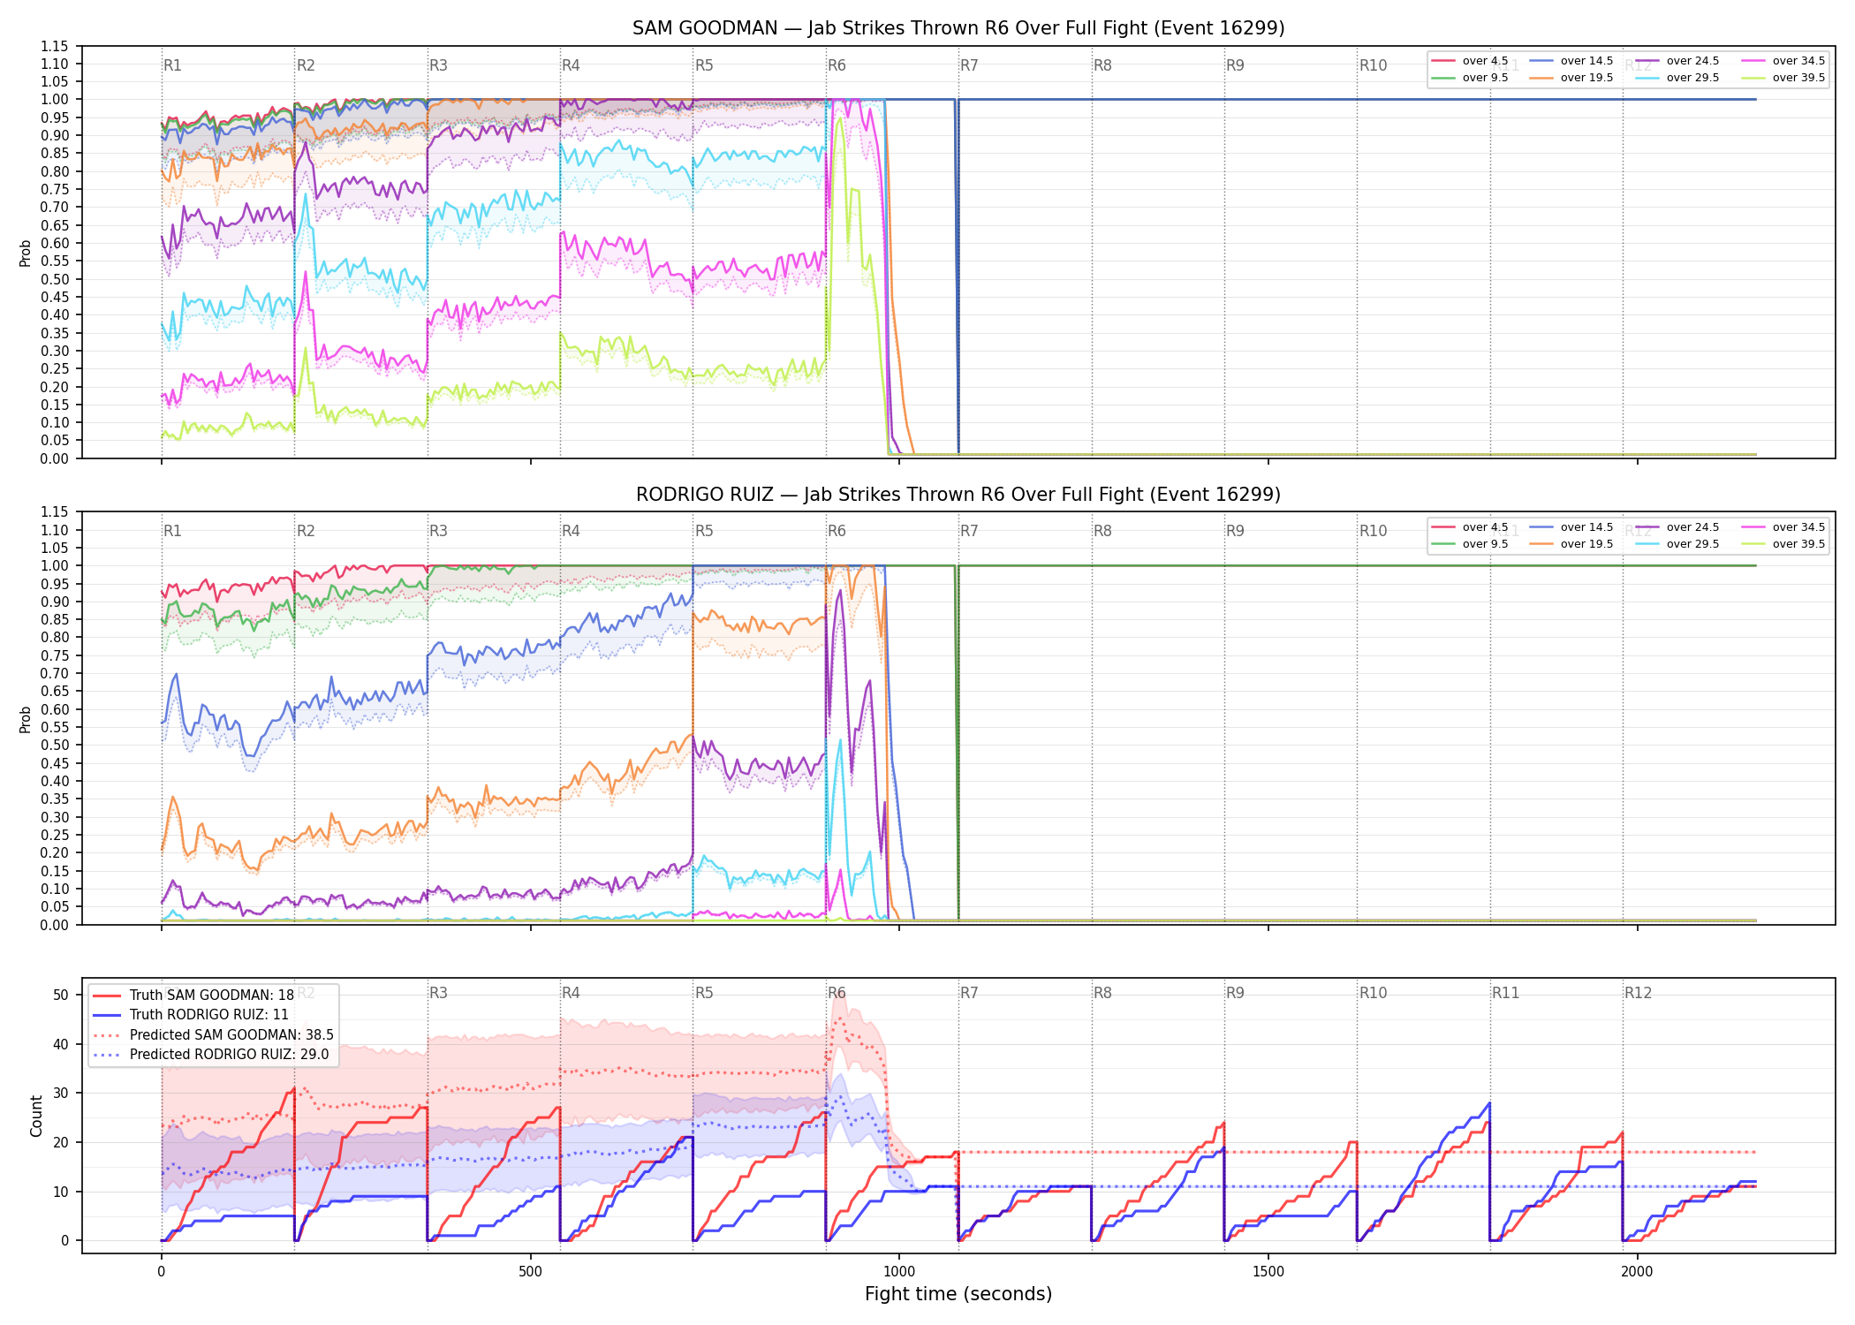Click the R8 round marker in Rodrigo Ruiz chart
The image size is (1855, 1325).
click(1102, 531)
